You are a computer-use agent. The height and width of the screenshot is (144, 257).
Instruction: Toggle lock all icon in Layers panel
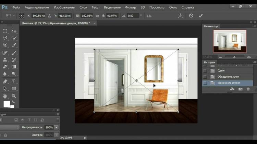coord(5,135)
